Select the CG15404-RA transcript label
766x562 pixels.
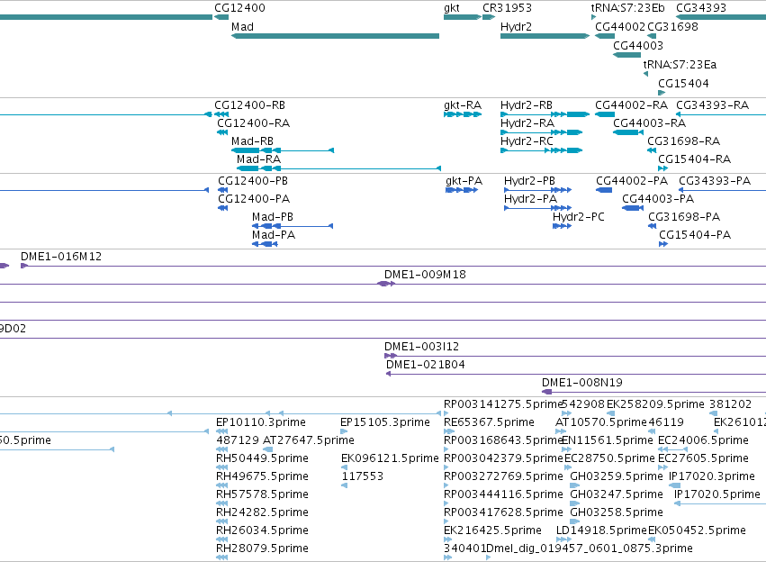coord(694,159)
